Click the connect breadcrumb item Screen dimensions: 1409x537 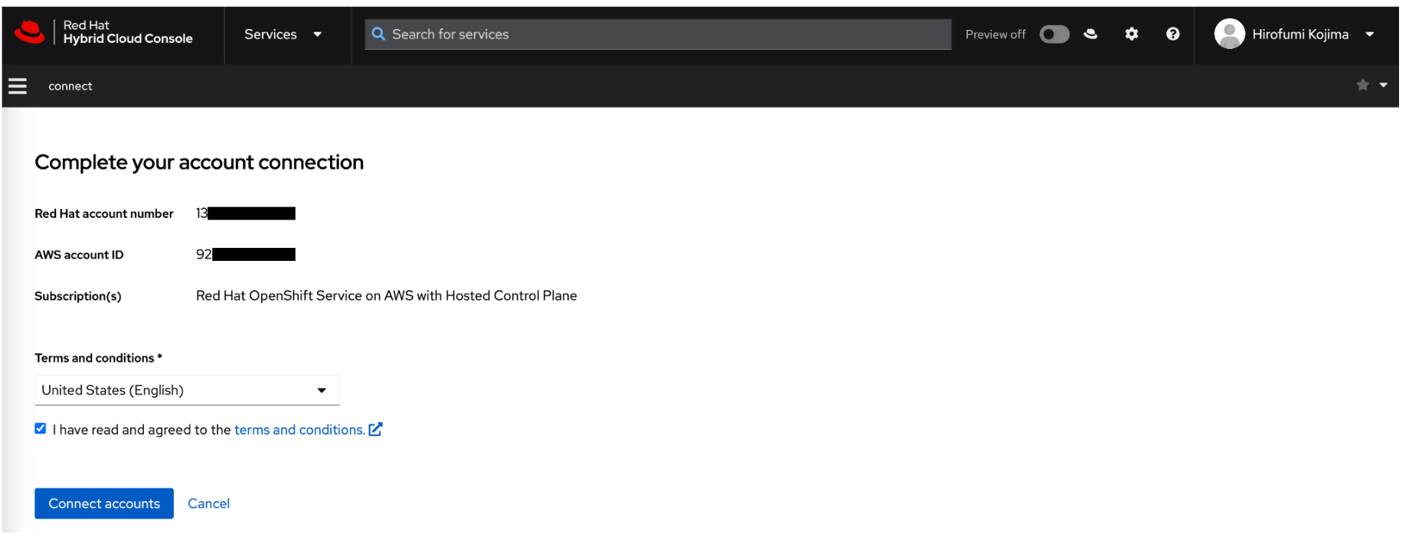point(70,86)
